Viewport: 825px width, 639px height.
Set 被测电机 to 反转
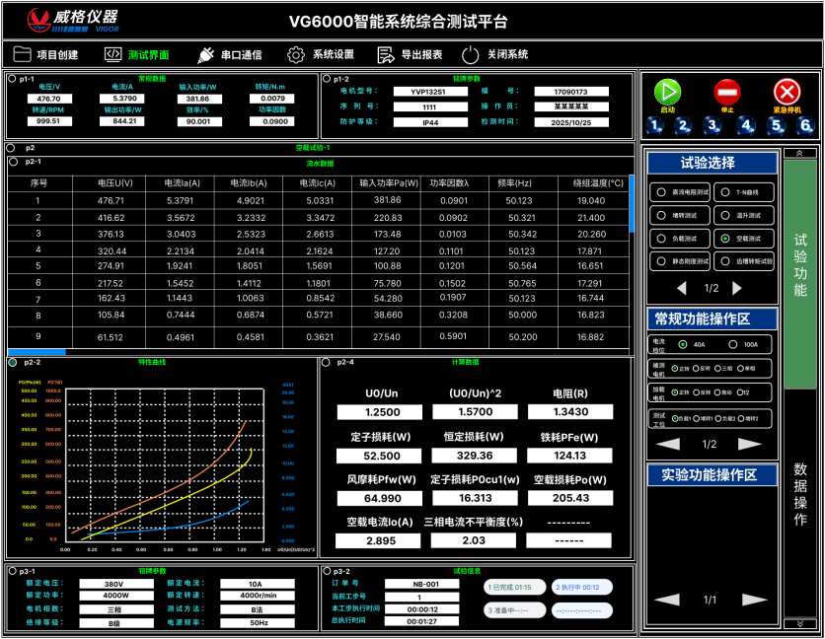pyautogui.click(x=696, y=369)
